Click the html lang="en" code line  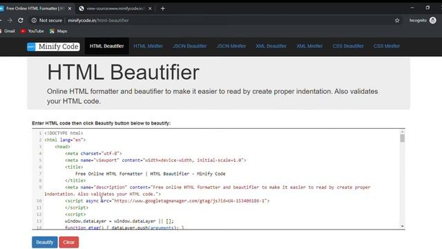(65, 140)
